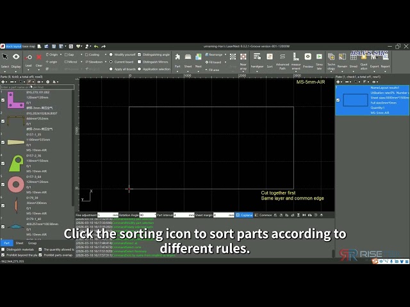
Task: Switch to the stock layout tab
Action: pyautogui.click(x=13, y=47)
